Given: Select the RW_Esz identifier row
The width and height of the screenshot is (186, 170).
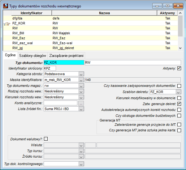Looking at the screenshot, I should point(90,38).
